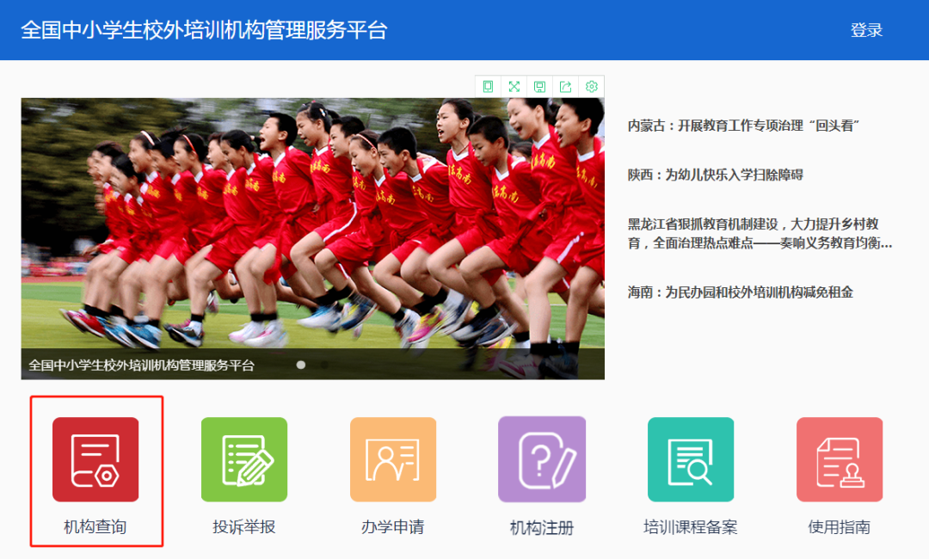Click the platform title in header
The image size is (929, 559).
click(204, 30)
